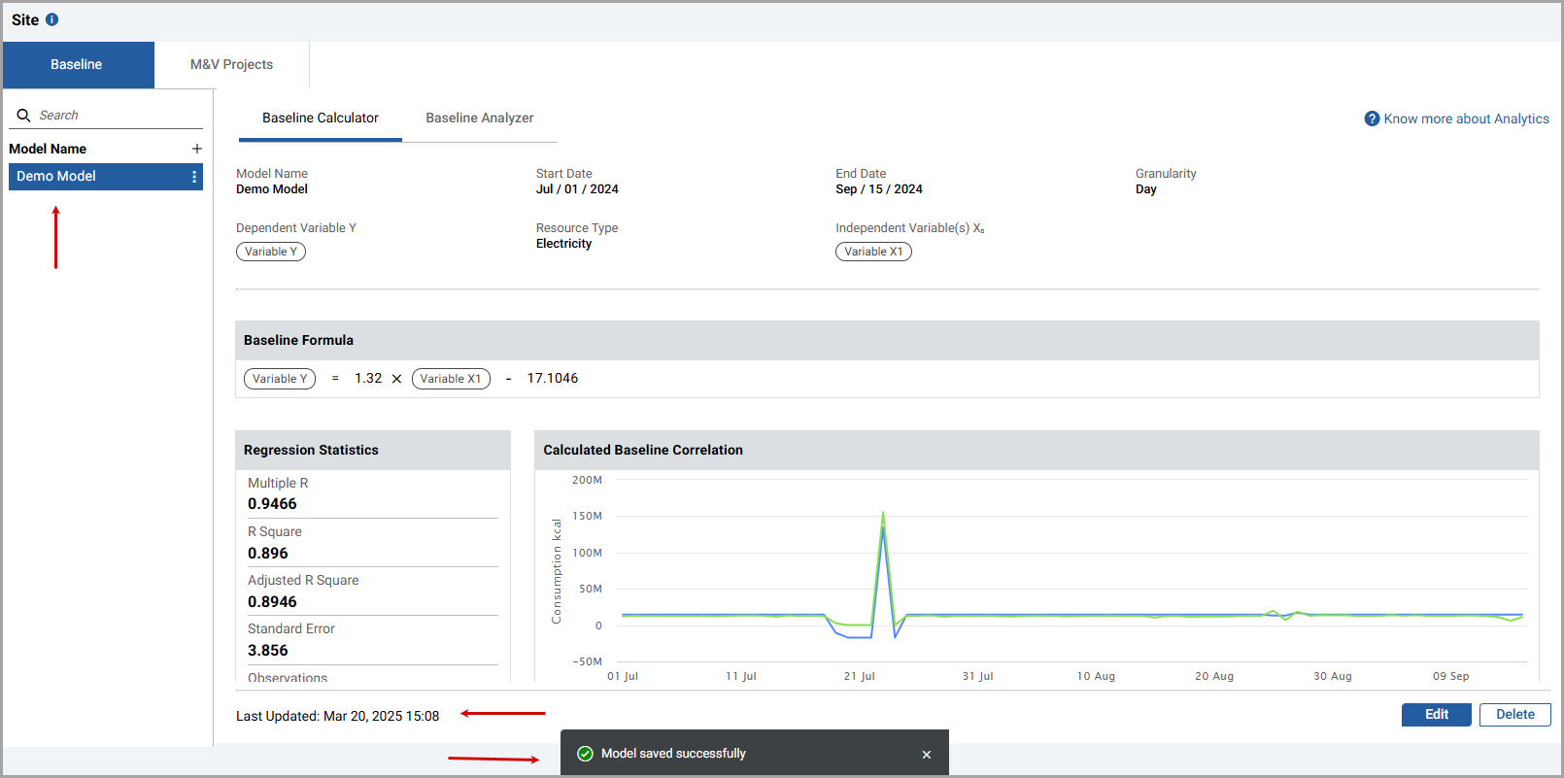Open Know more about Analytics link
This screenshot has height=778, width=1564.
coord(1466,118)
